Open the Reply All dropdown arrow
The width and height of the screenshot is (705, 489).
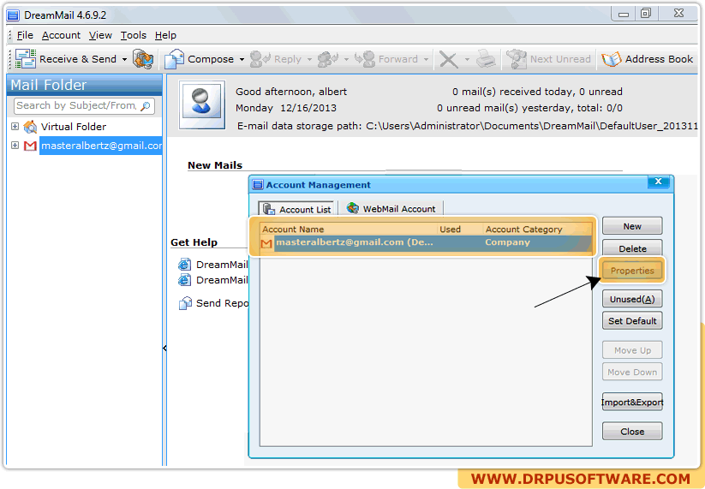[346, 59]
